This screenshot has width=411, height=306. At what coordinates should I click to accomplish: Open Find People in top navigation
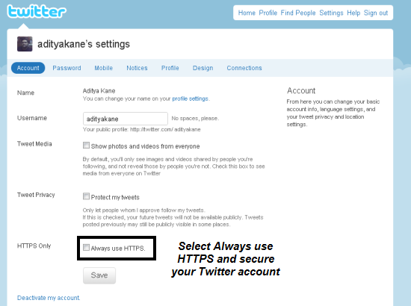(x=298, y=13)
